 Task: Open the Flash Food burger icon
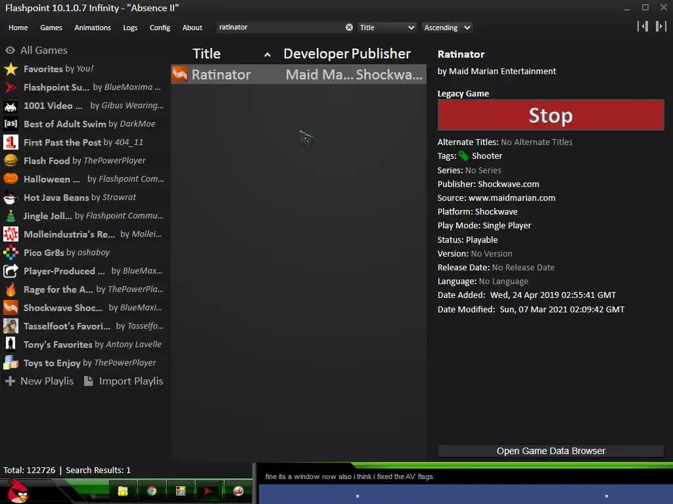click(x=11, y=161)
